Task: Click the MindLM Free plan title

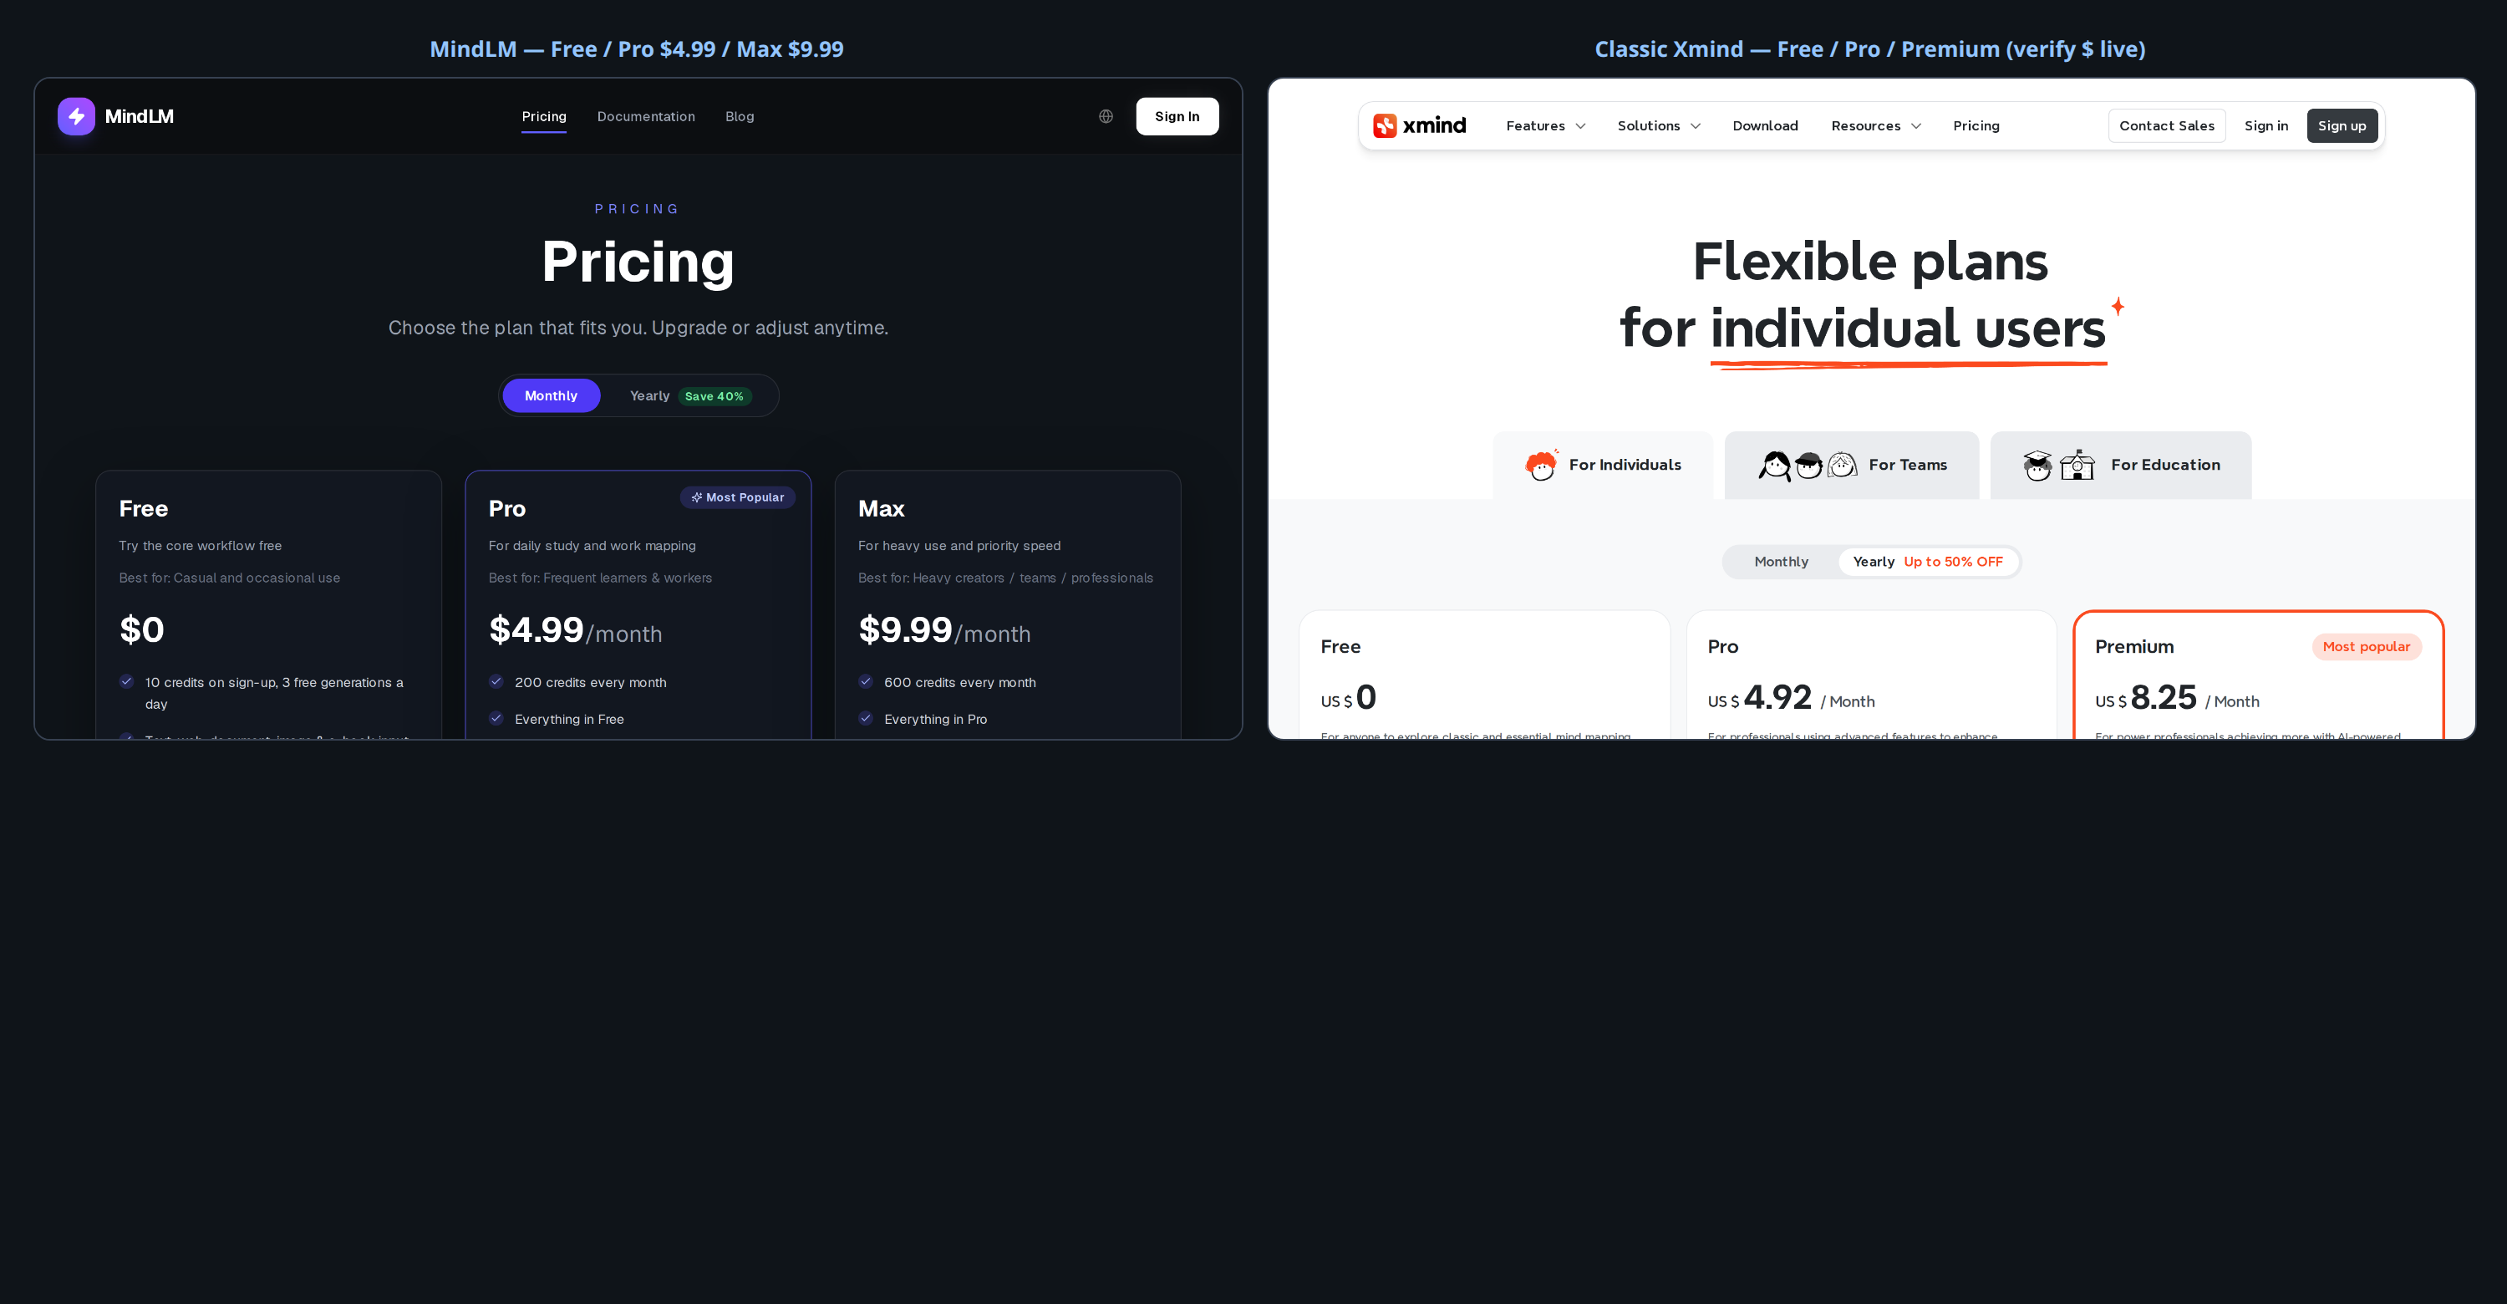Action: coord(143,509)
